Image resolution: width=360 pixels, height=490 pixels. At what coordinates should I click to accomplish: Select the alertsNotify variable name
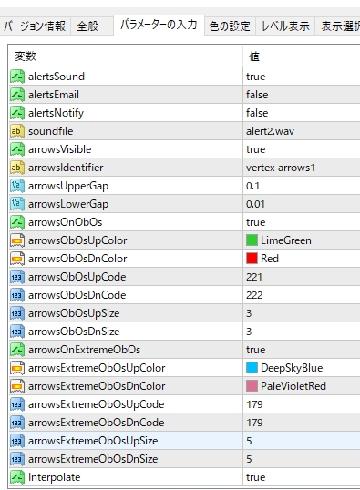click(56, 113)
